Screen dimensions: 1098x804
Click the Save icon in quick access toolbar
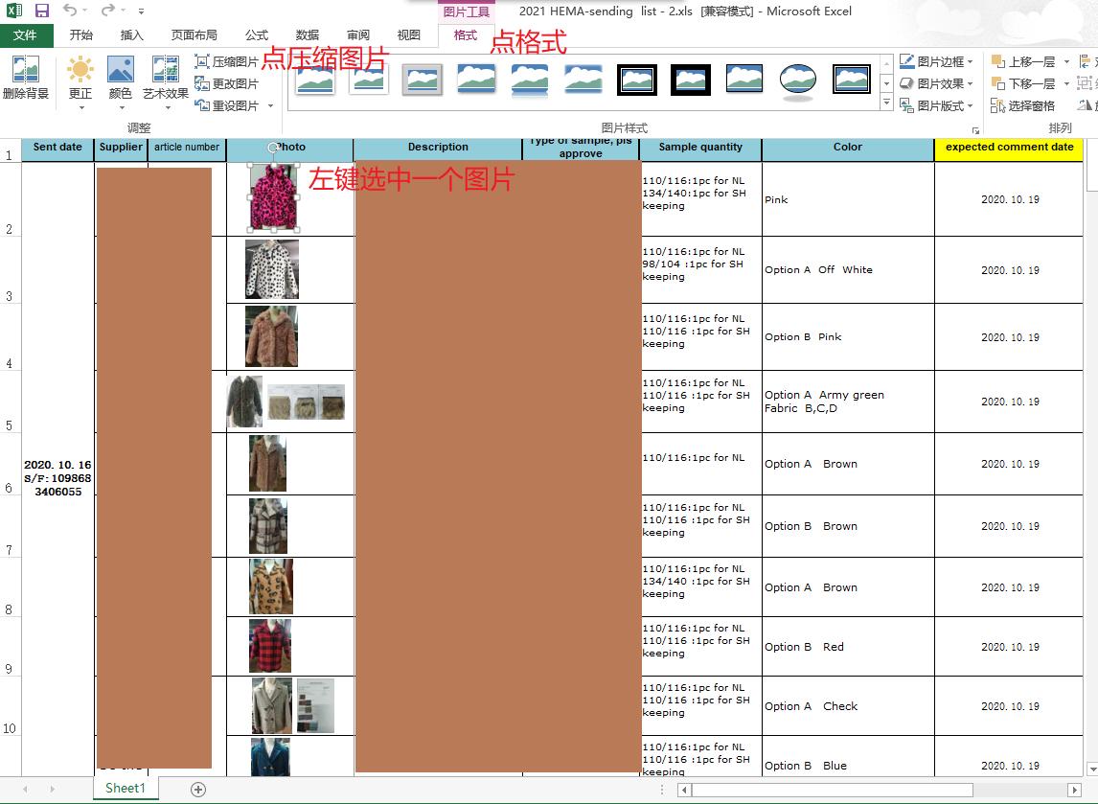pyautogui.click(x=42, y=11)
